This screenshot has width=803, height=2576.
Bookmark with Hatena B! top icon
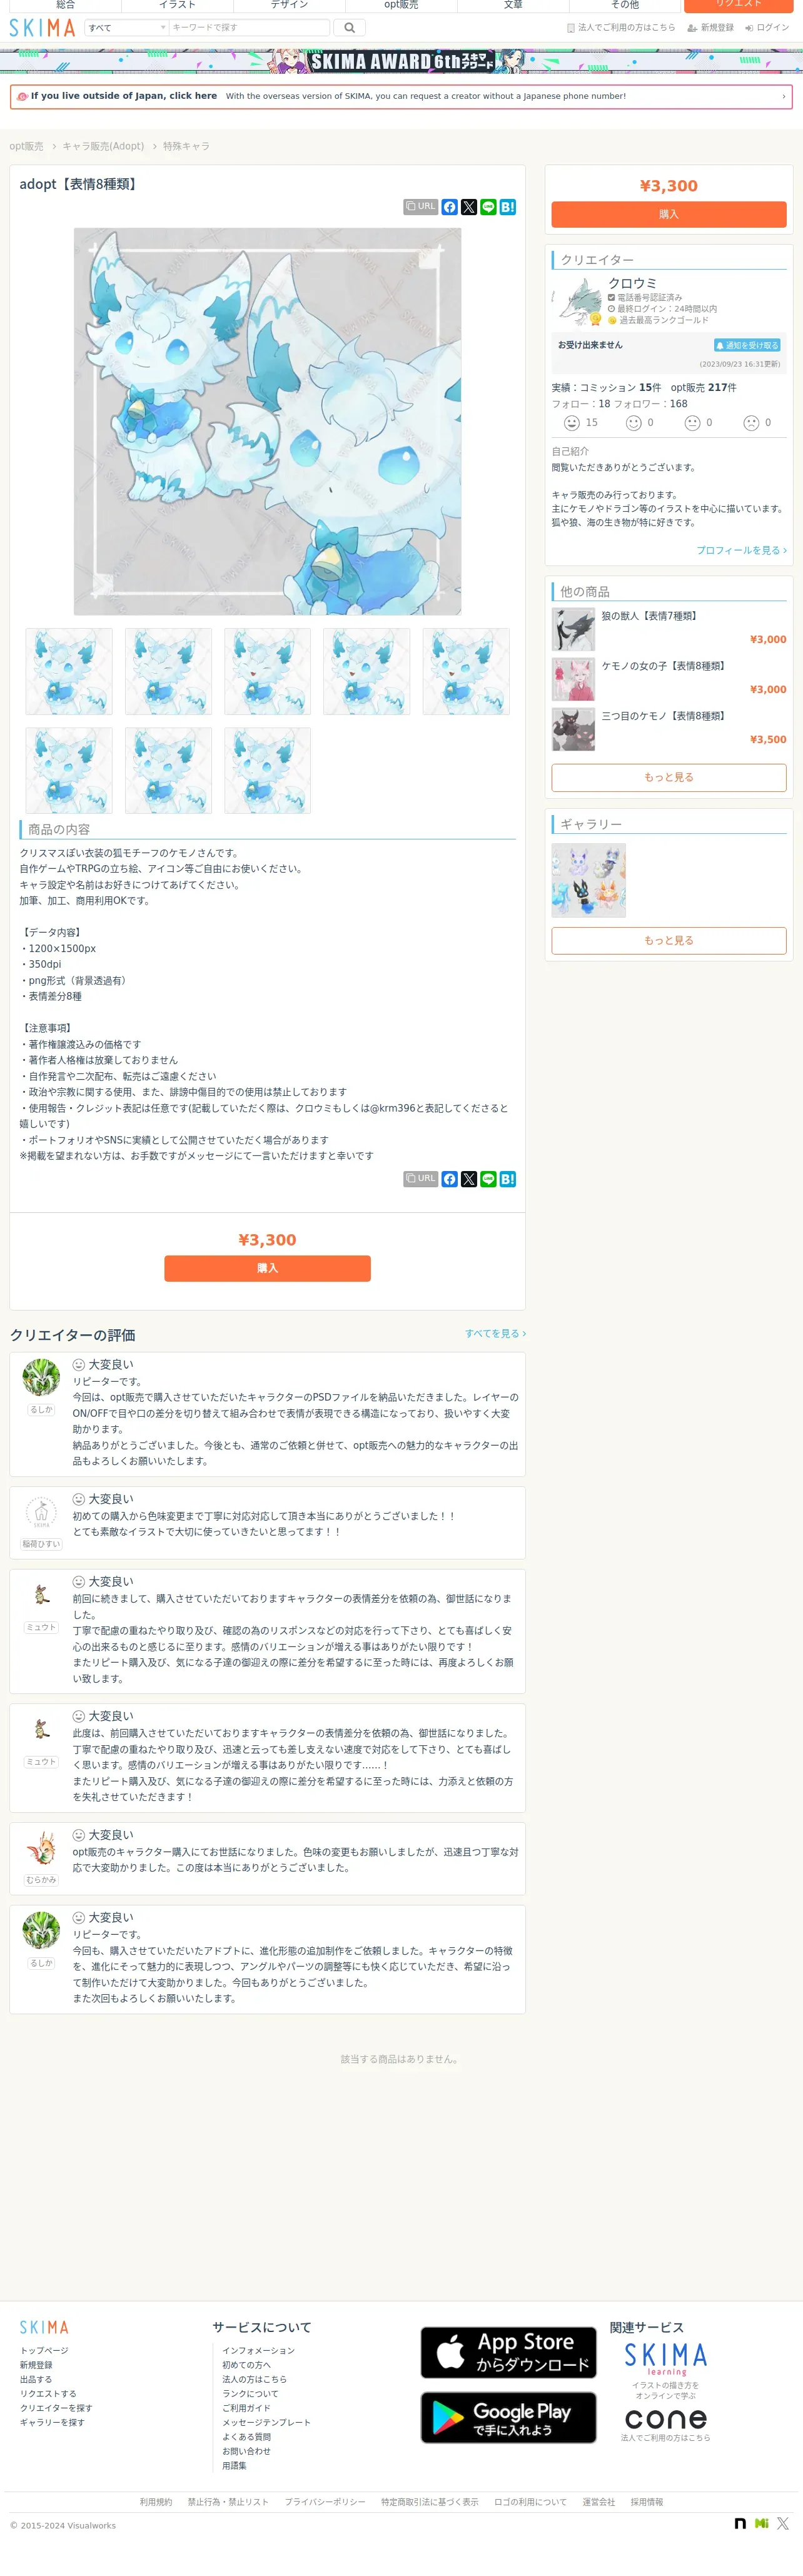[x=508, y=207]
